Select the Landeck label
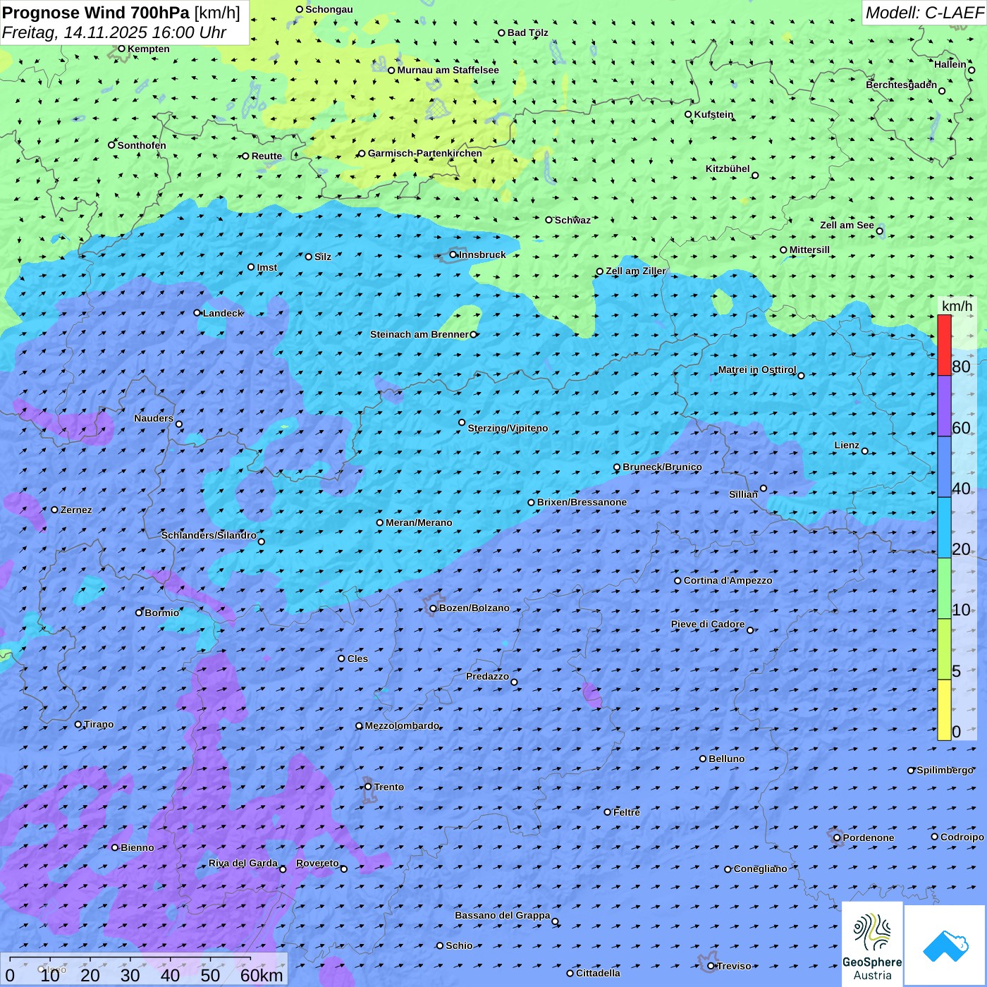987x987 pixels. (223, 313)
